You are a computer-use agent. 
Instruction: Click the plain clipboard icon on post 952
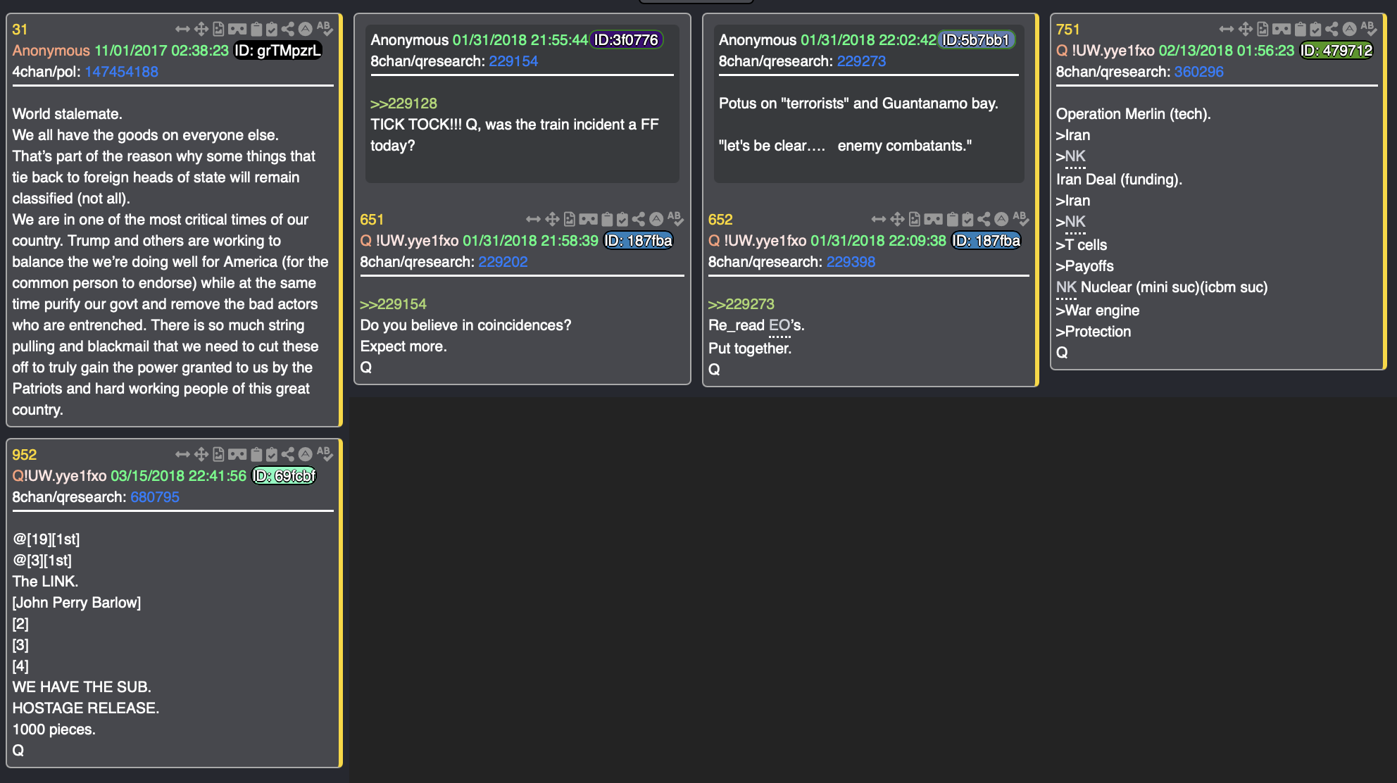(256, 454)
